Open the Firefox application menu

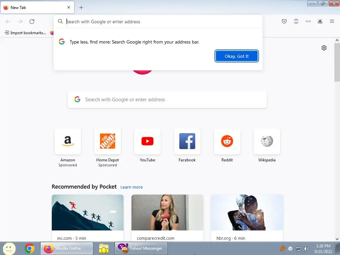332,21
